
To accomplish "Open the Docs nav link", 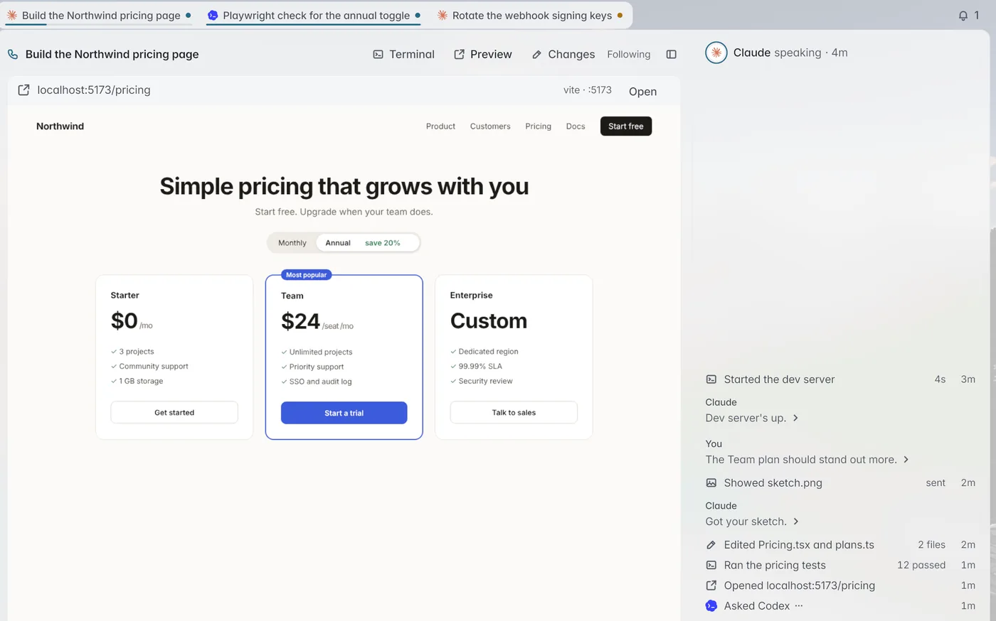I will pyautogui.click(x=576, y=126).
